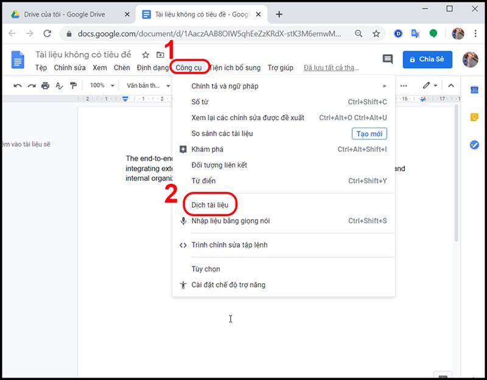
Task: Close the Drive của tôi tab
Action: click(x=127, y=14)
